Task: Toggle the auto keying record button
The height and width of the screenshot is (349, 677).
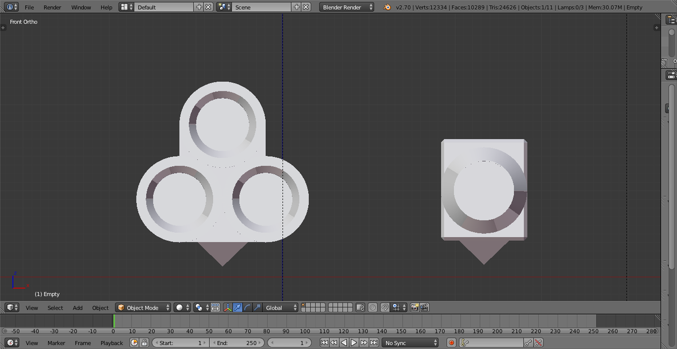Action: point(451,343)
